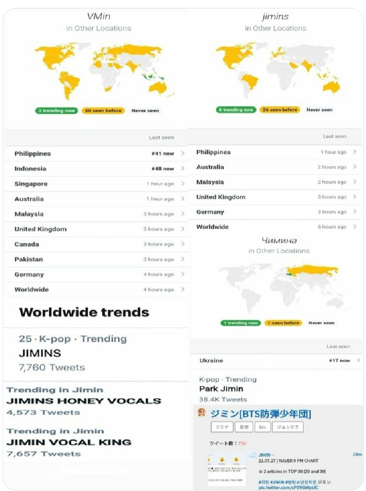Click the ジョングク tag button
The width and height of the screenshot is (366, 491).
(288, 427)
